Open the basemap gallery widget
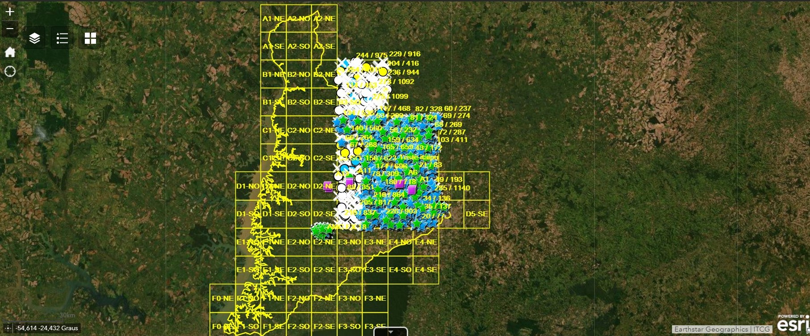This screenshot has width=810, height=336. pos(90,38)
